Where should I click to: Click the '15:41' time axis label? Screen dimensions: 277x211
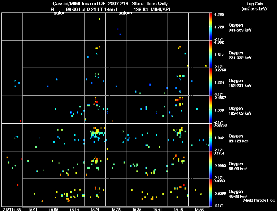(x=157, y=209)
